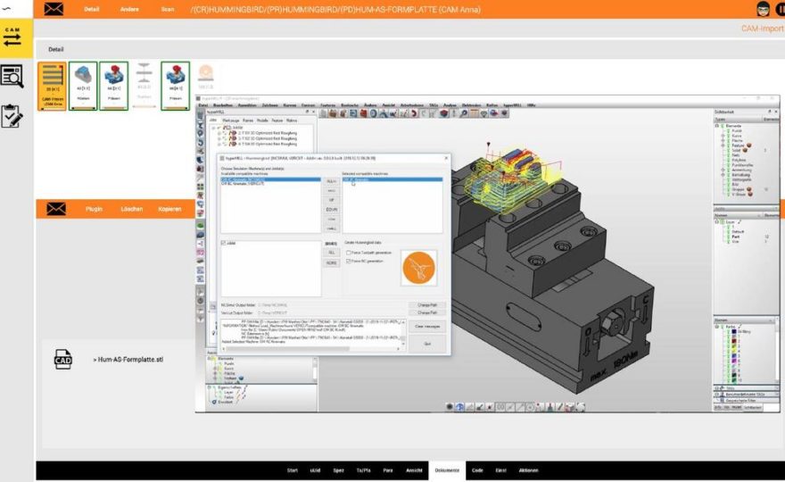Open the Hum-AS-Formplatte.stl file link

[x=128, y=359]
